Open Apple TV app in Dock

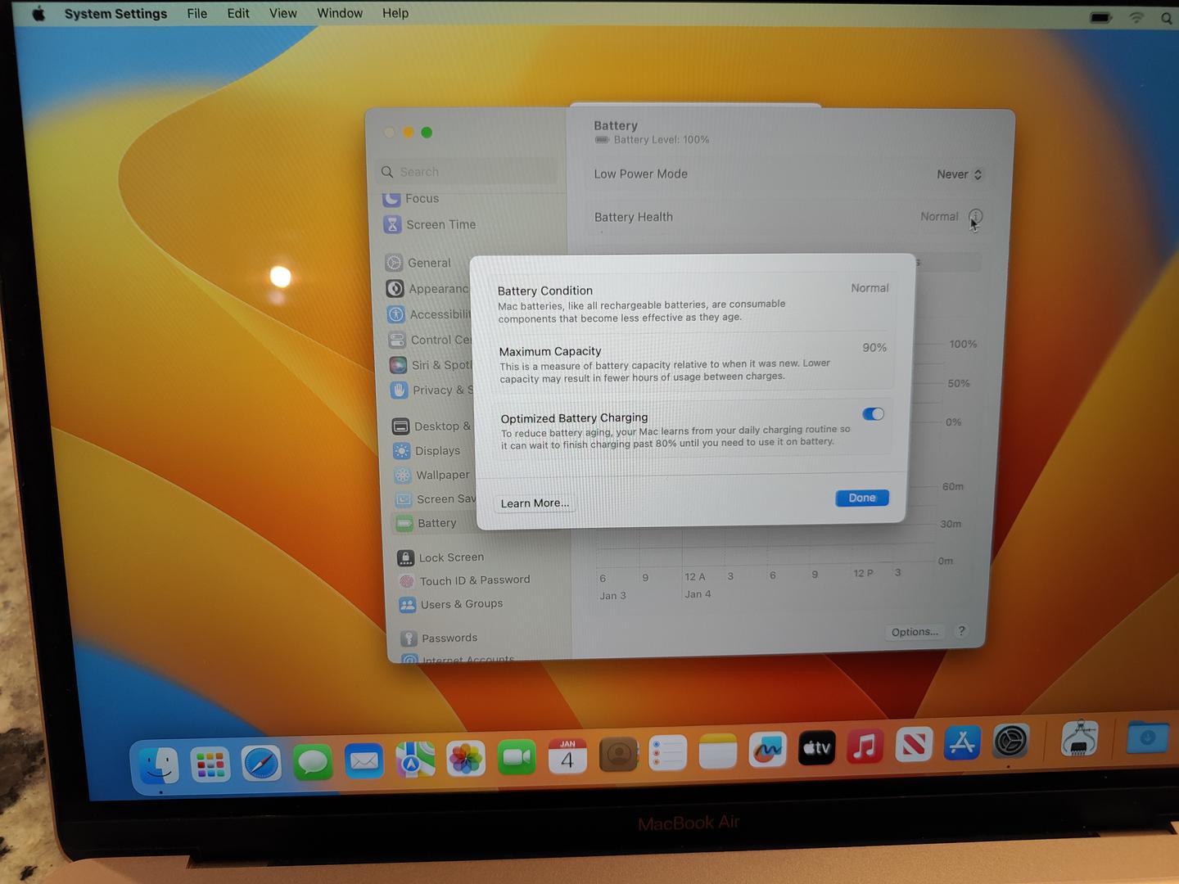click(816, 747)
